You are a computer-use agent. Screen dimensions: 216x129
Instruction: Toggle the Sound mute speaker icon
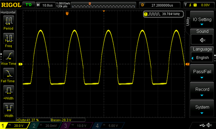(x=202, y=40)
